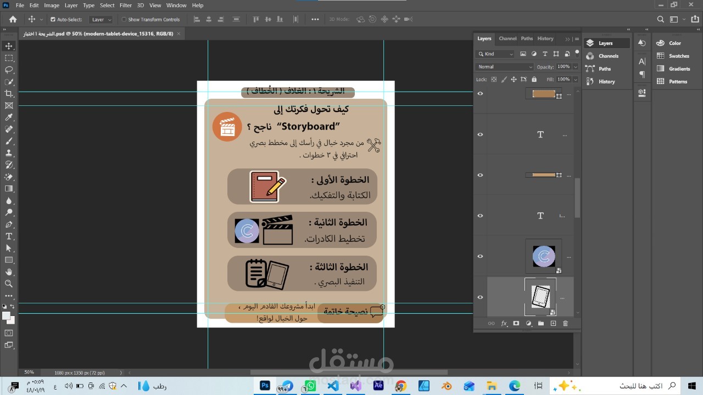Screen dimensions: 703x395
Task: Create a new group folder icon
Action: (541, 324)
